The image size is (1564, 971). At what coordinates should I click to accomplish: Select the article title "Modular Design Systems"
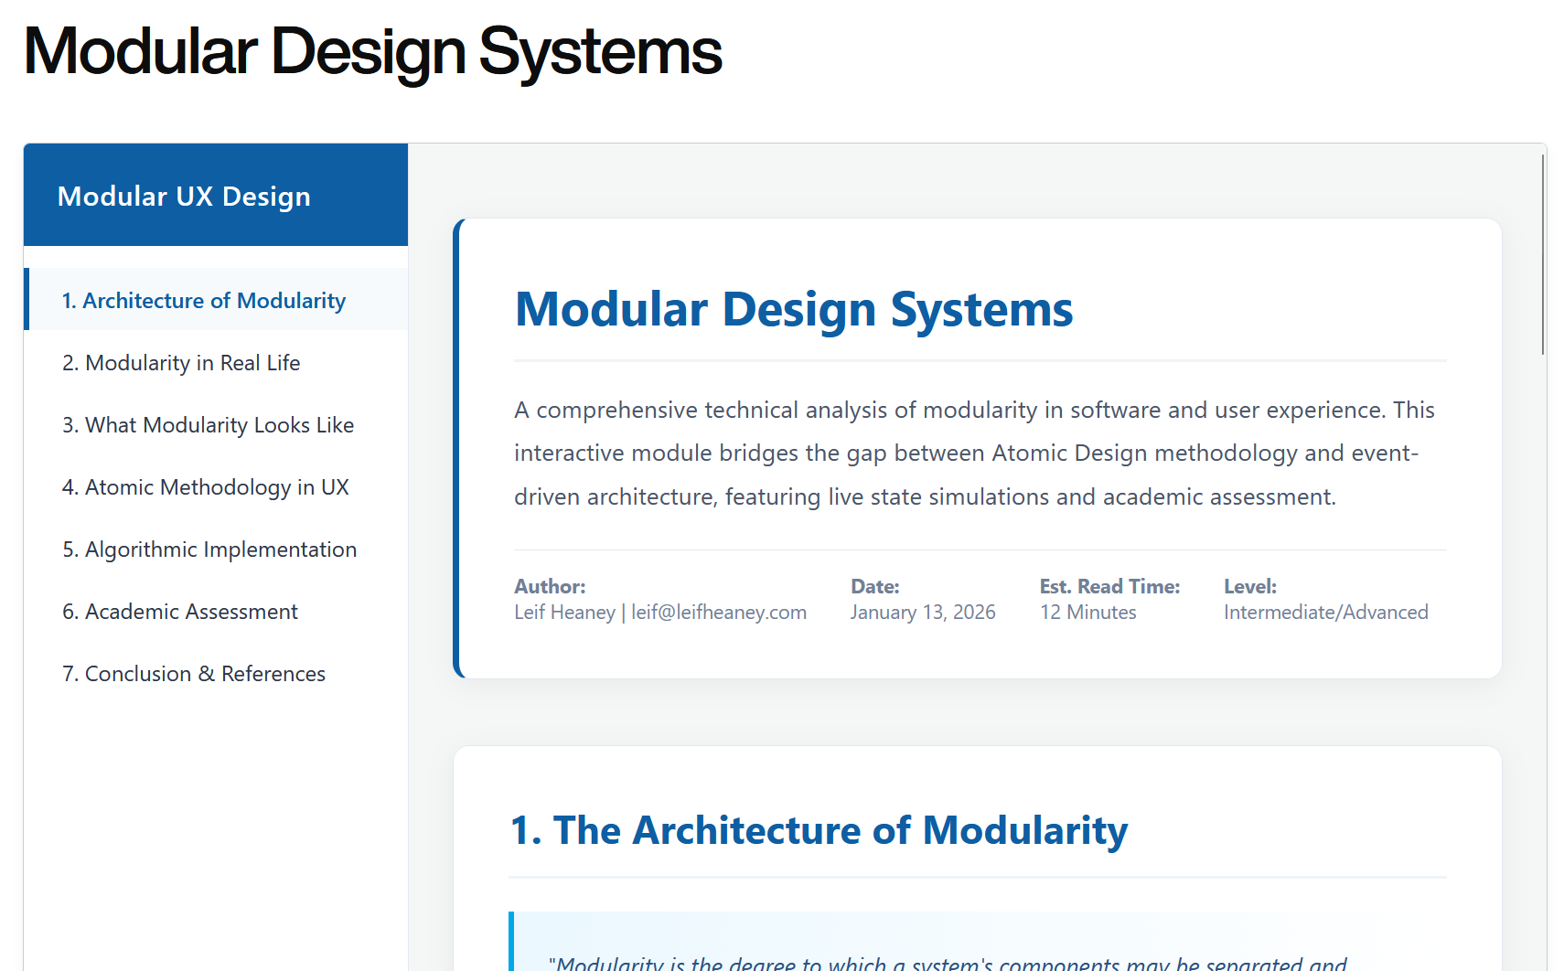[x=794, y=309]
